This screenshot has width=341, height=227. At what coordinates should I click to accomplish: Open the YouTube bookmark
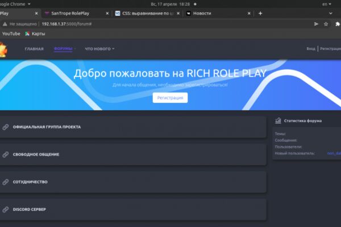(x=11, y=33)
